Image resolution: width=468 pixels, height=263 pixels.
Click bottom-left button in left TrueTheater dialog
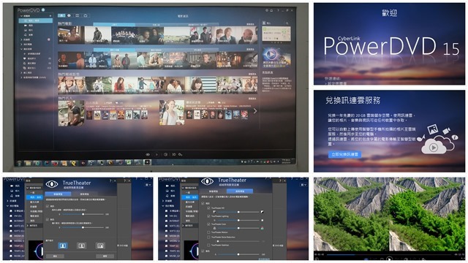[x=55, y=256]
